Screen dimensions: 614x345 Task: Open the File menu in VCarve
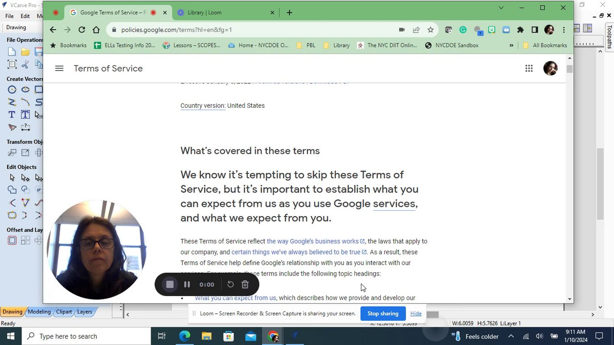(10, 16)
